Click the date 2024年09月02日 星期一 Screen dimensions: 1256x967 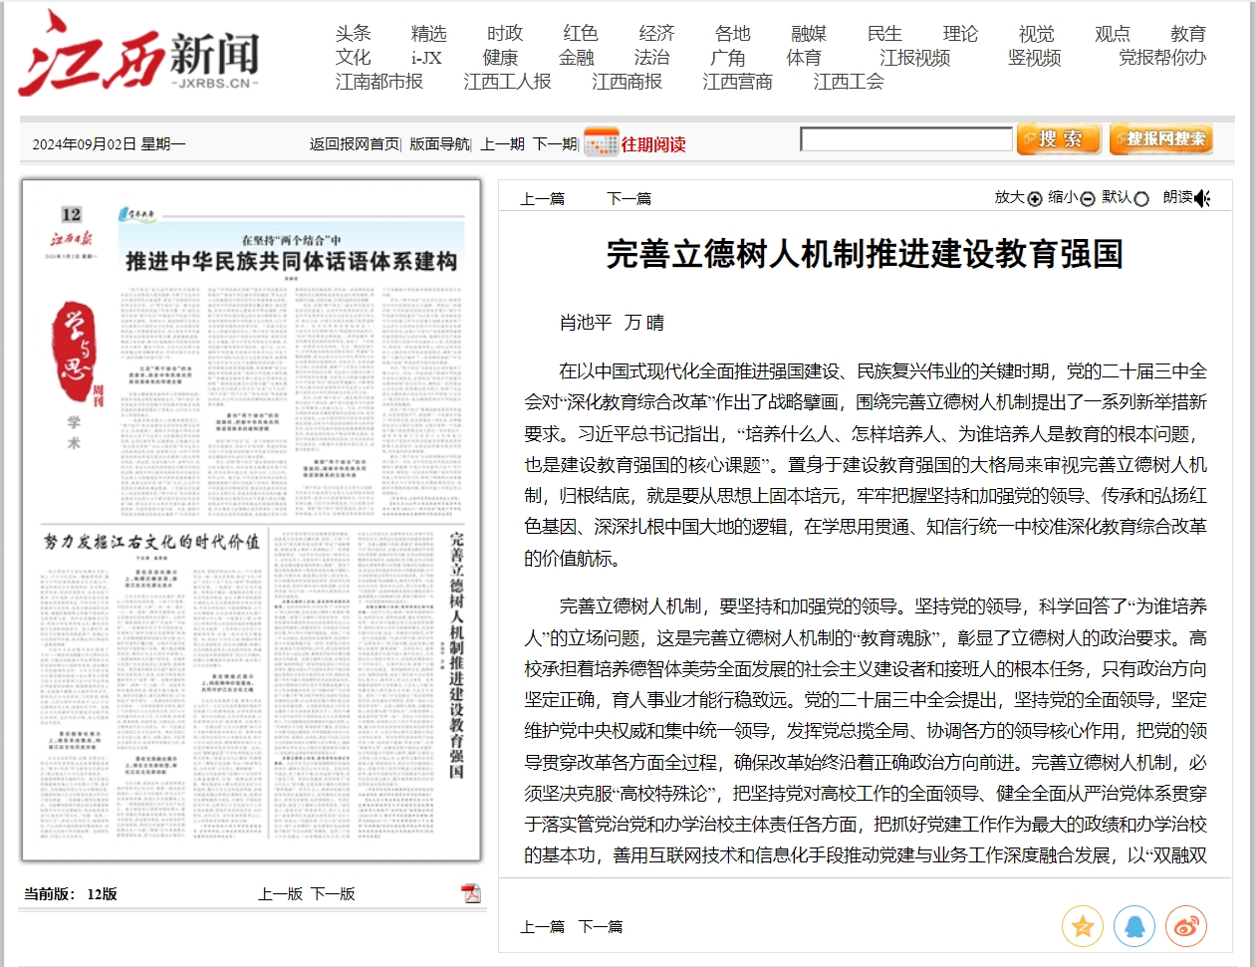pos(109,144)
